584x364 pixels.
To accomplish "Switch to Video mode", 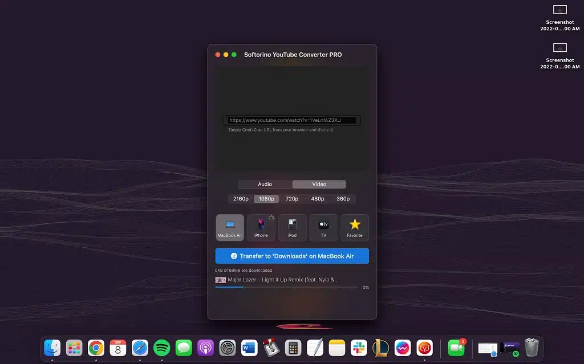I will (319, 184).
